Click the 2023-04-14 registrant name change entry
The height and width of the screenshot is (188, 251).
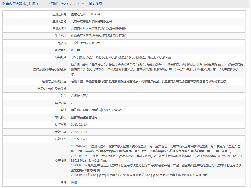tap(139, 175)
